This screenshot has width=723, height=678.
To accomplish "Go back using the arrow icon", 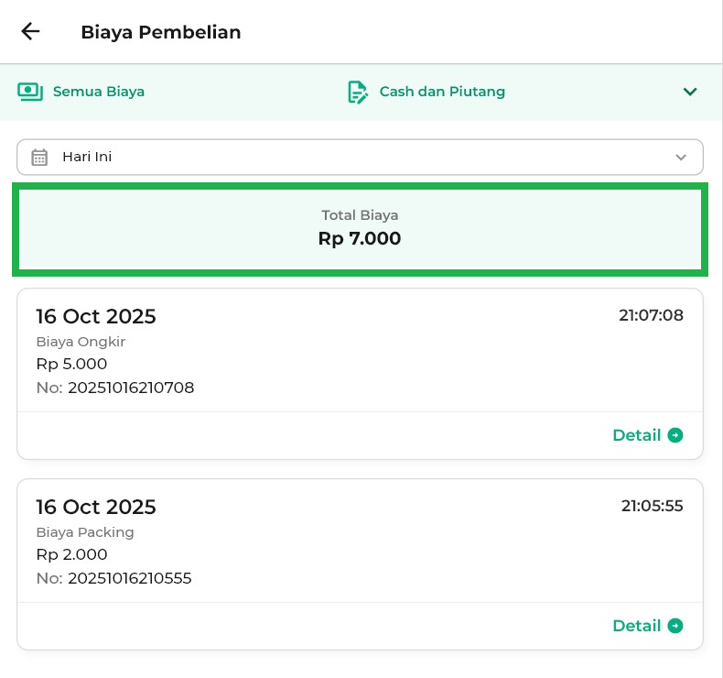I will coord(31,32).
